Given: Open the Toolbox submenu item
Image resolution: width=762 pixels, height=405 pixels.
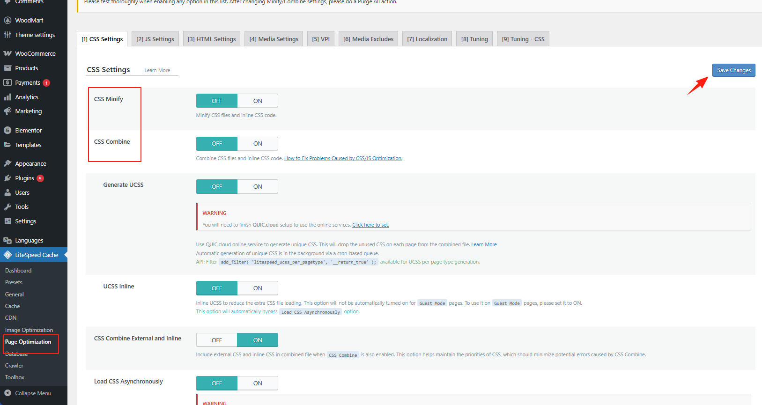Looking at the screenshot, I should coord(15,377).
